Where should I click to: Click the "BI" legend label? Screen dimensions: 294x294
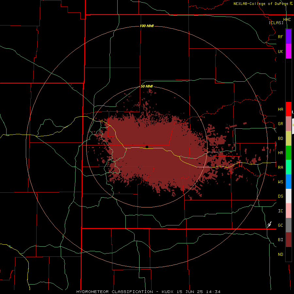tap(280, 240)
